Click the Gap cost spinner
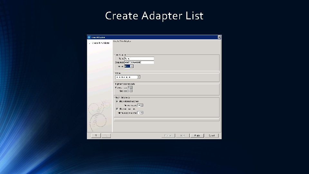 tap(130, 91)
